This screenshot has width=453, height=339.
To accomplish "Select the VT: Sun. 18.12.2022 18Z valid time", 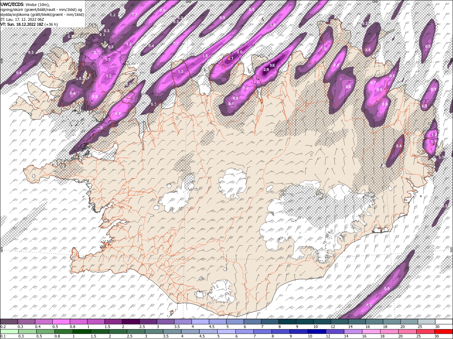I will click(x=22, y=24).
